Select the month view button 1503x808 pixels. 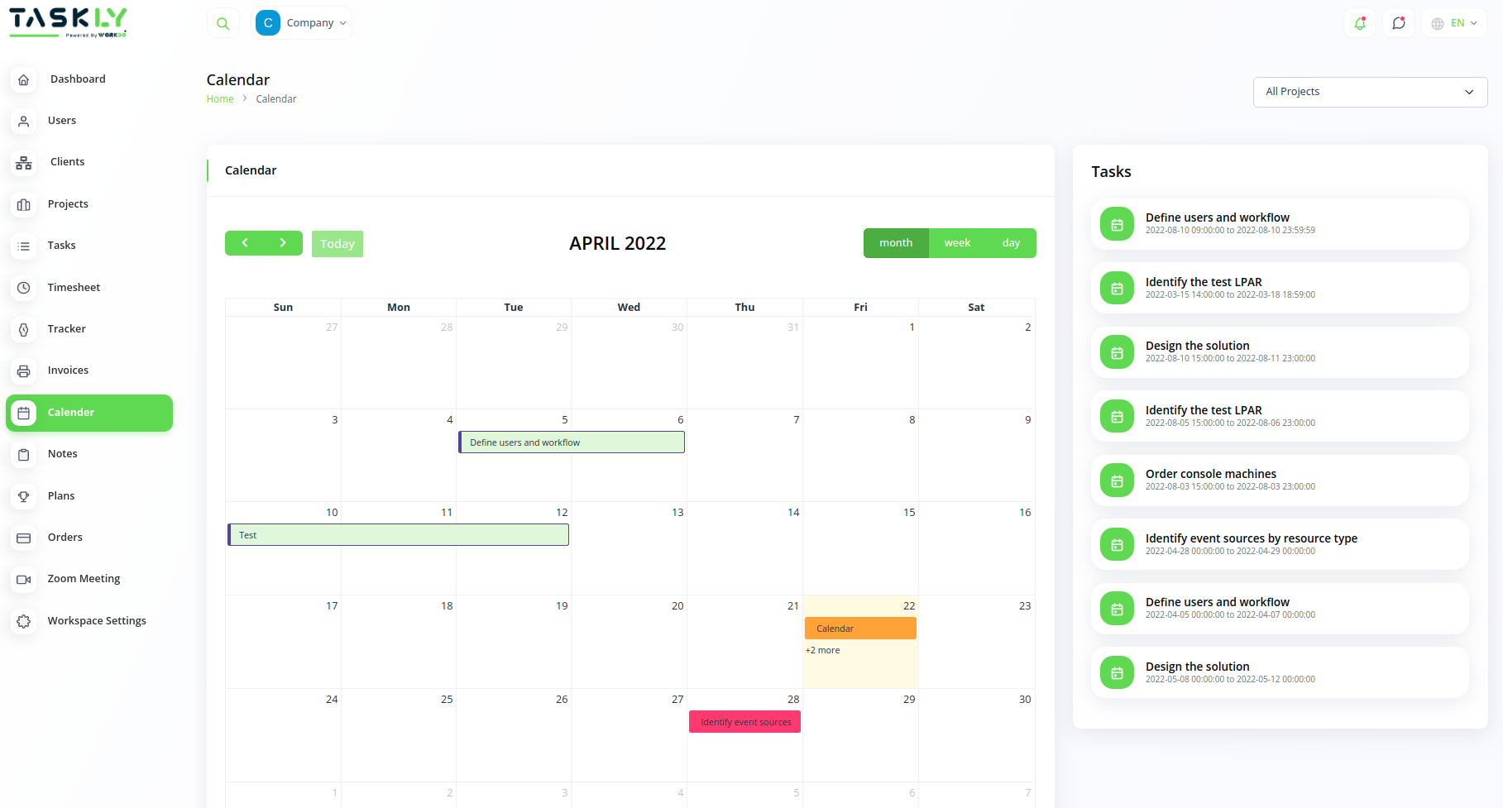(896, 243)
